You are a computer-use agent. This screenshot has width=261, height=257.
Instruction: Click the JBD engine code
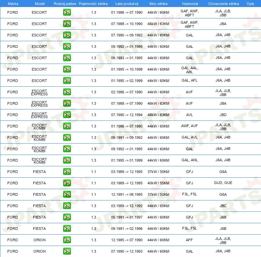tap(223, 115)
